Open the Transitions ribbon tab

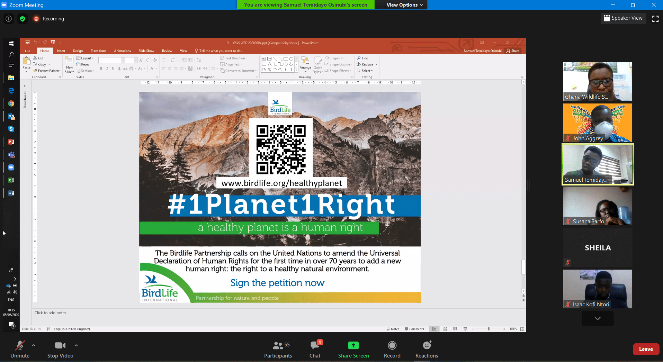click(98, 51)
